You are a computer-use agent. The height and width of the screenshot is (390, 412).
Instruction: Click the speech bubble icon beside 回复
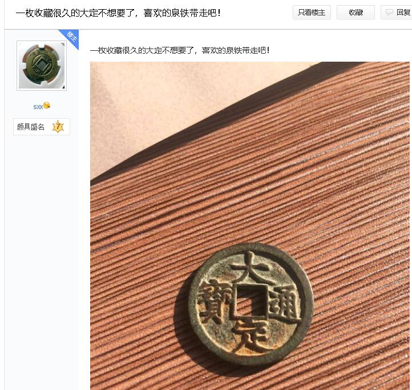coord(389,13)
